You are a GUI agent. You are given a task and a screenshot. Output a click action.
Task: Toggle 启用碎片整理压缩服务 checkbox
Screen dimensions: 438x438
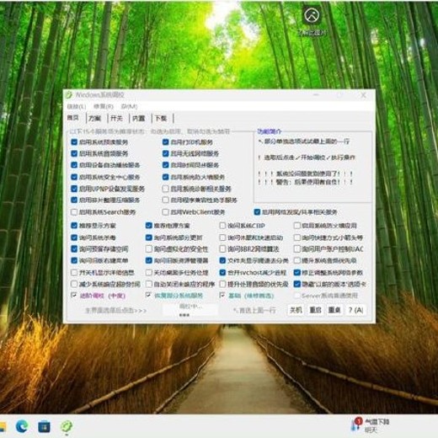pos(74,200)
